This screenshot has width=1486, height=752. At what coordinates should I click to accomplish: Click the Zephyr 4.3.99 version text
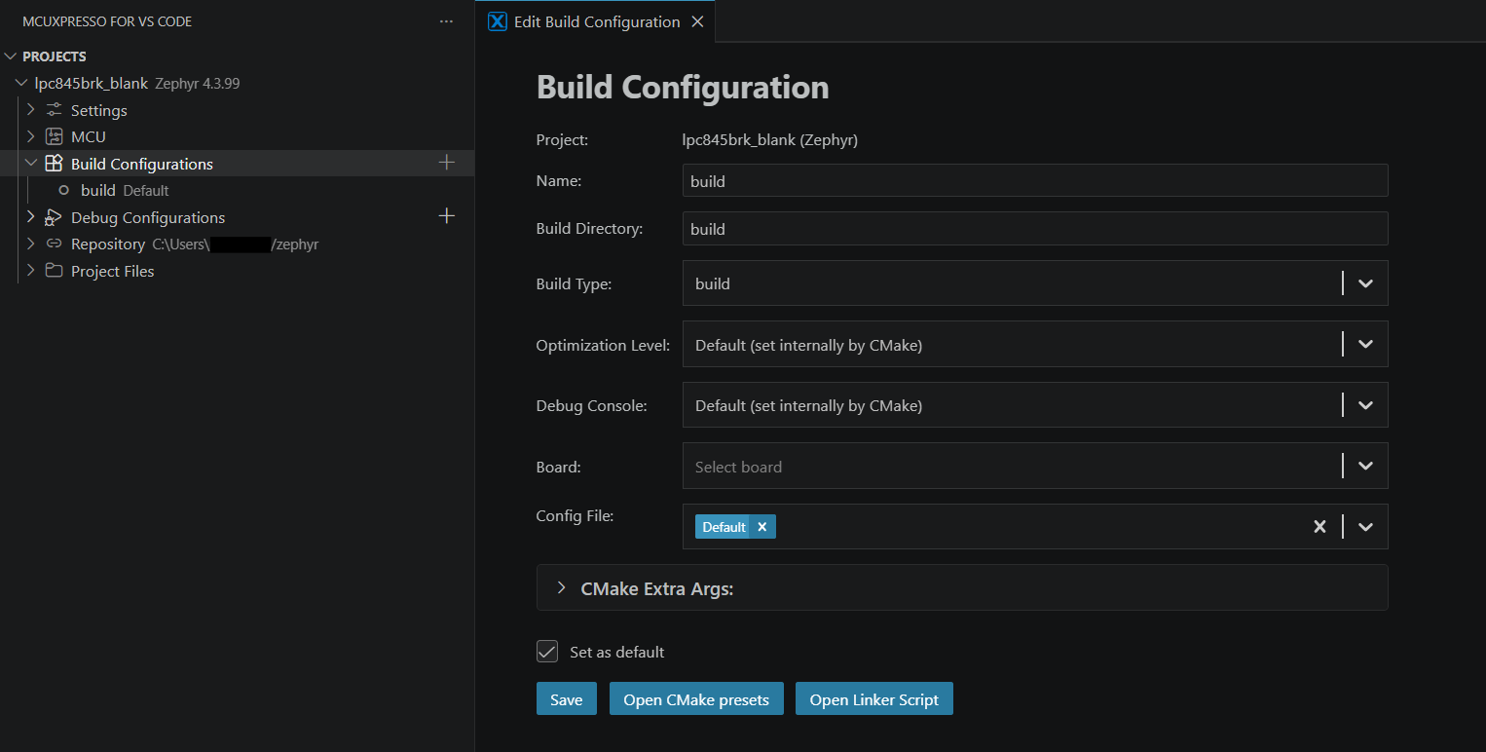[x=198, y=84]
